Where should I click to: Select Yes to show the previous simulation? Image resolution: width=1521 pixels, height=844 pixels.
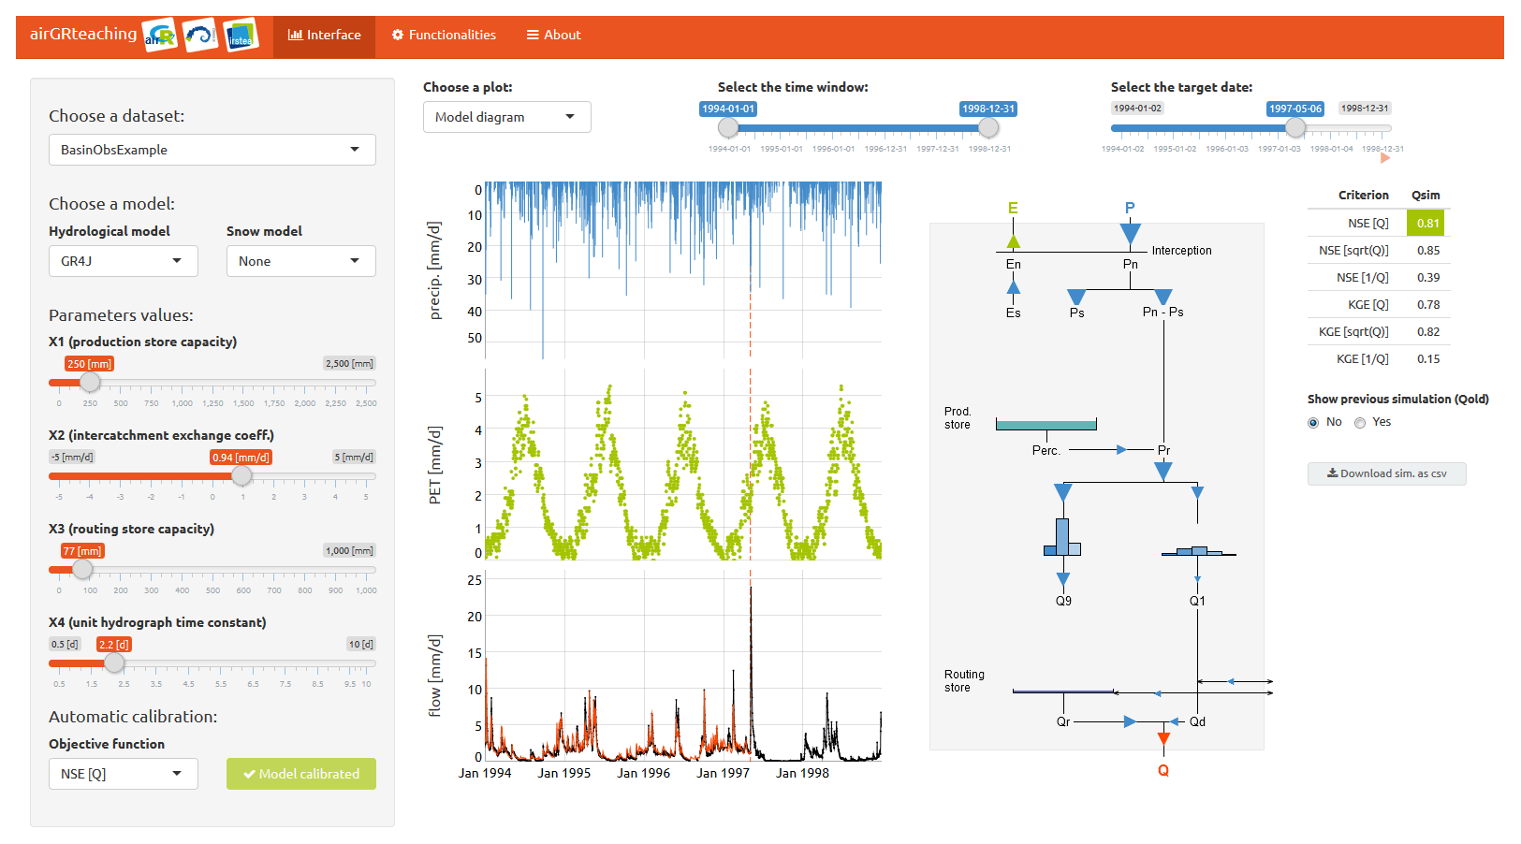[x=1360, y=423]
